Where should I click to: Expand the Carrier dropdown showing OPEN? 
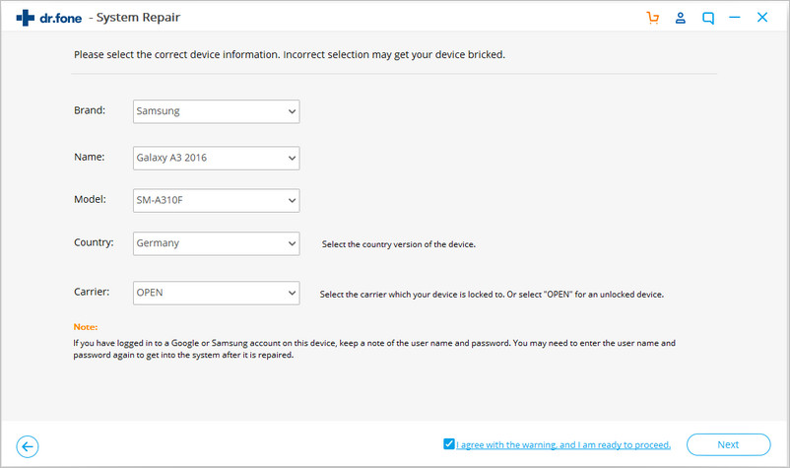click(x=216, y=293)
